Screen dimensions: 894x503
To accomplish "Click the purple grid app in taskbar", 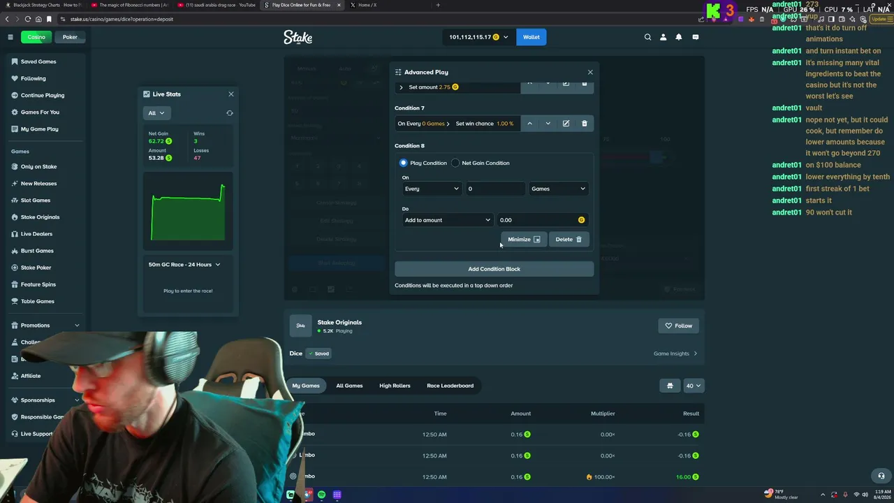I will 337,495.
